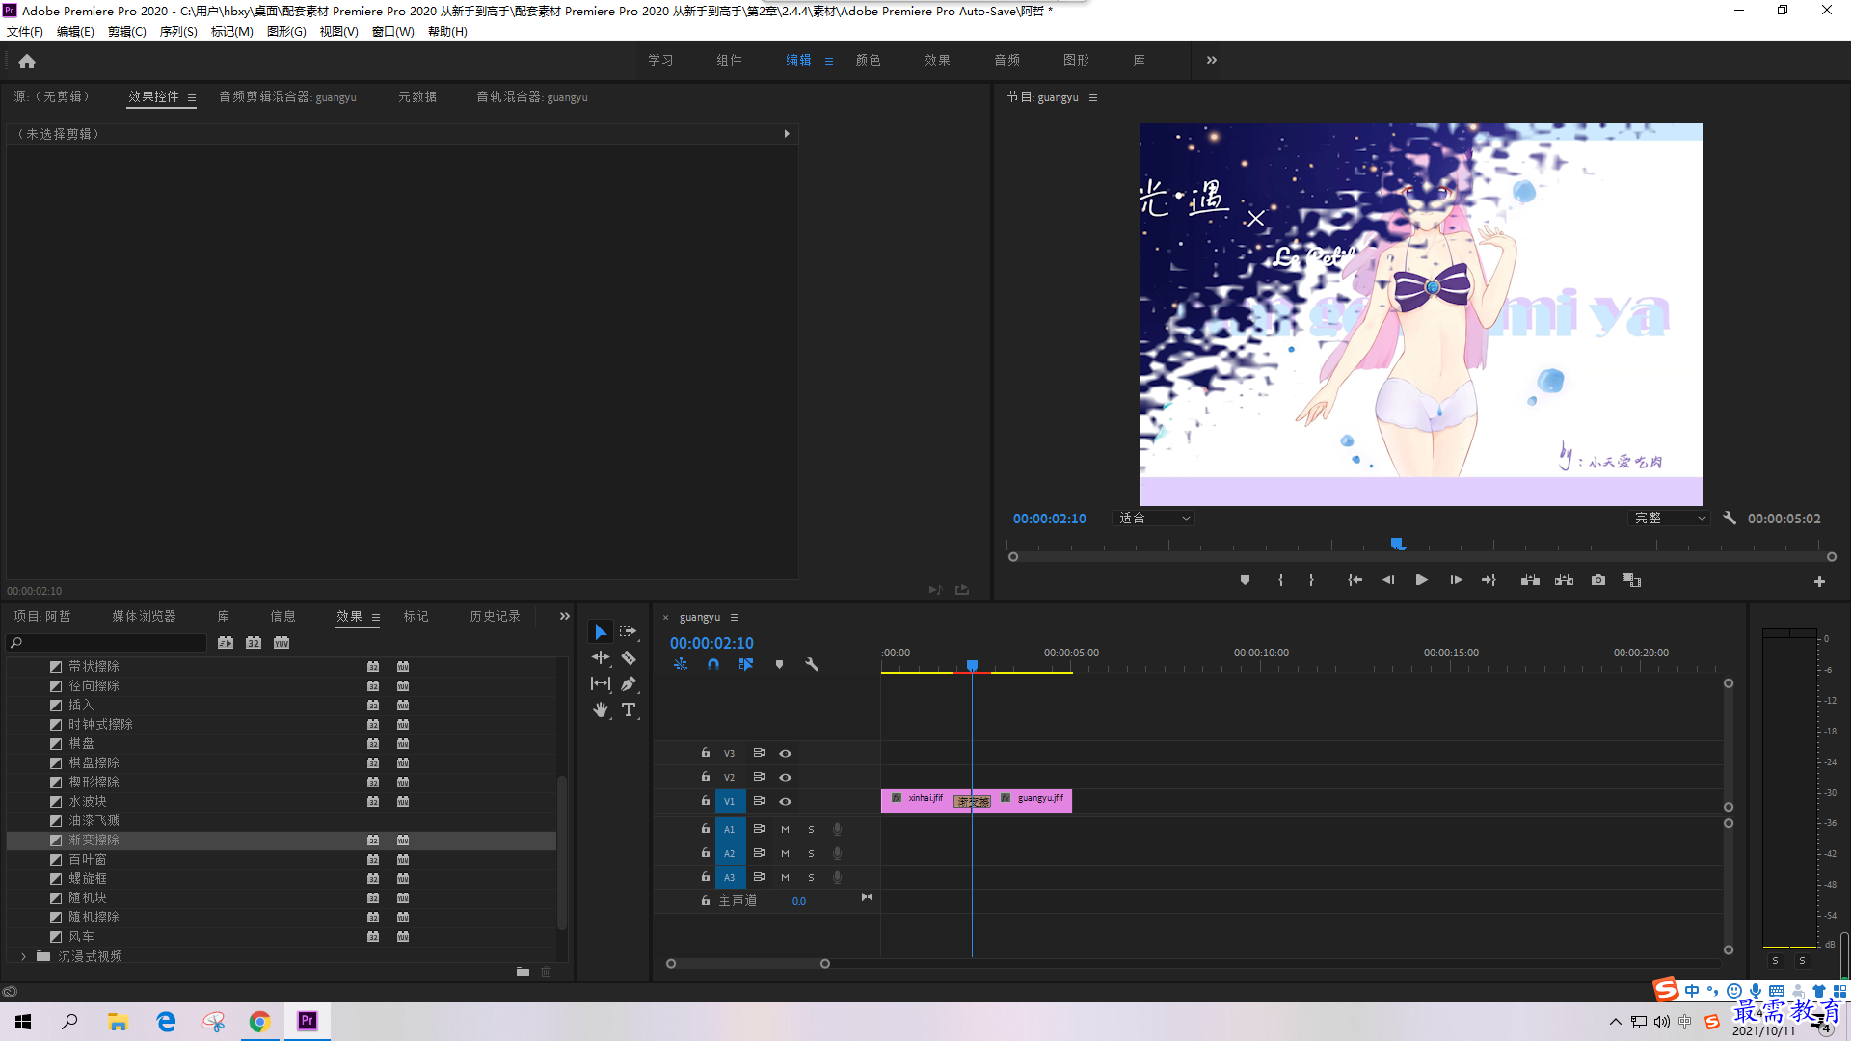Screen dimensions: 1851x1041
Task: Open timeline display settings wrench
Action: (812, 664)
